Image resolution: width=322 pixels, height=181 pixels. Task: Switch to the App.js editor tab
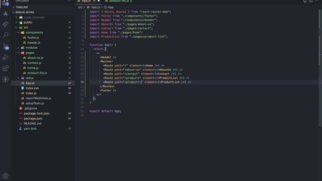86,1
